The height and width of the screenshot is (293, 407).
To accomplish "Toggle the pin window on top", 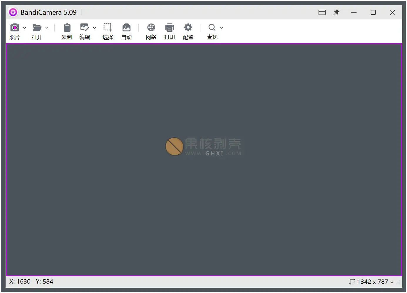I will pyautogui.click(x=336, y=12).
